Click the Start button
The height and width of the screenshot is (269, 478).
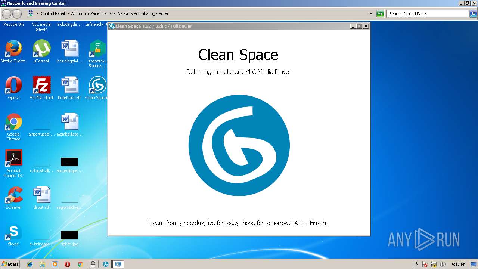[10, 264]
